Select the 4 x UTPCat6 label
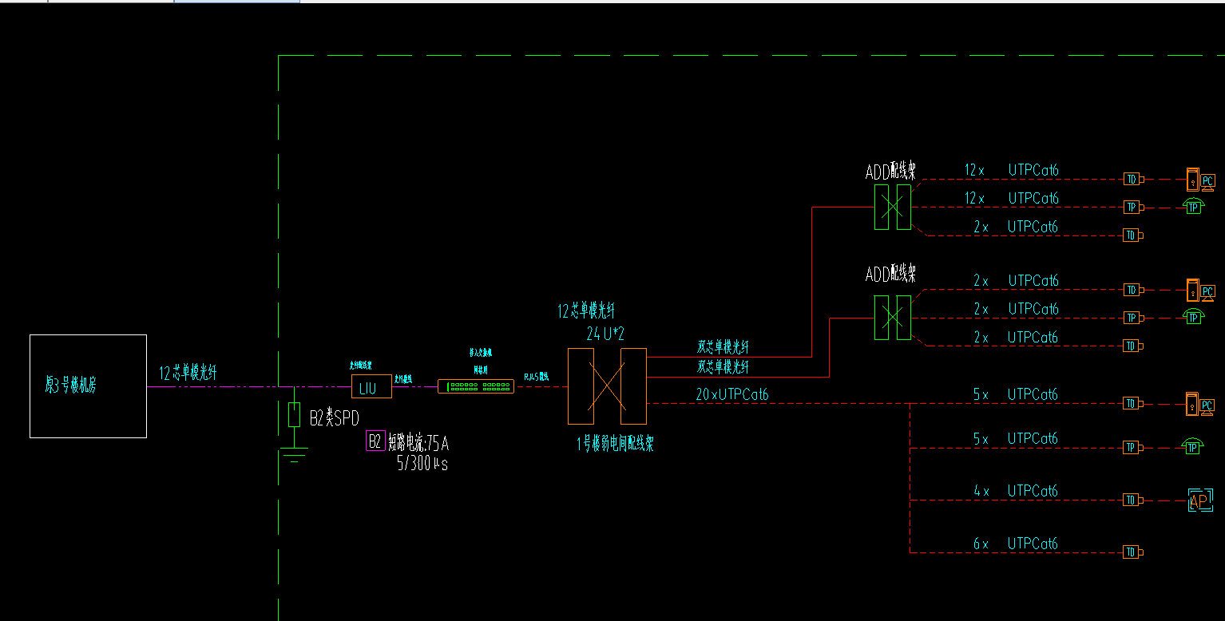Screen dimensions: 1225x621 pyautogui.click(x=1016, y=491)
